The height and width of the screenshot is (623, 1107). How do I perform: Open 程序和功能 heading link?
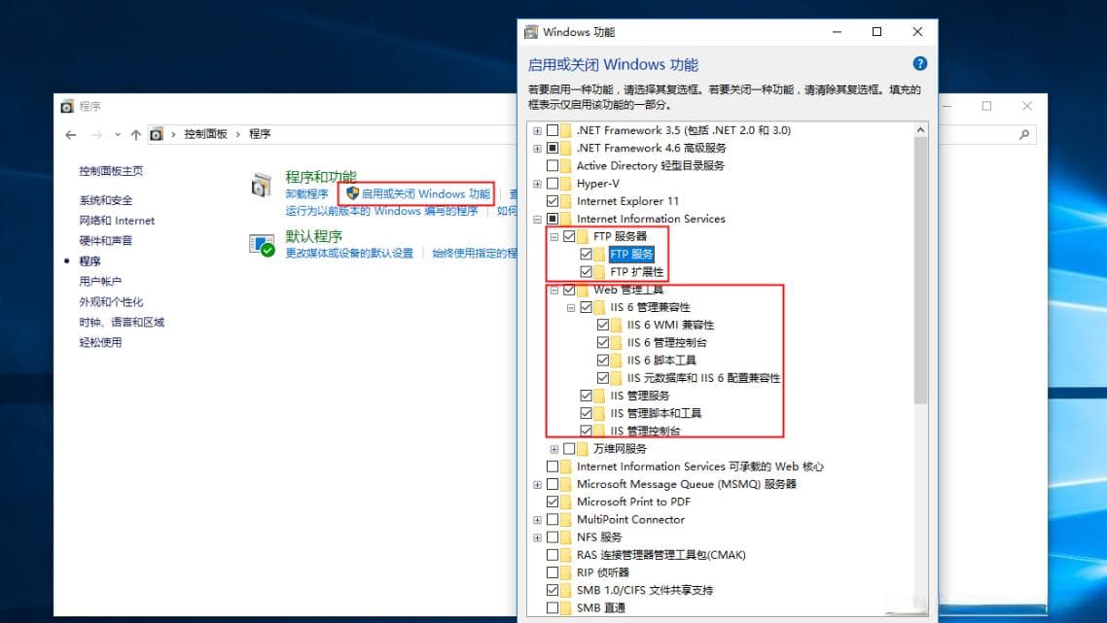321,176
